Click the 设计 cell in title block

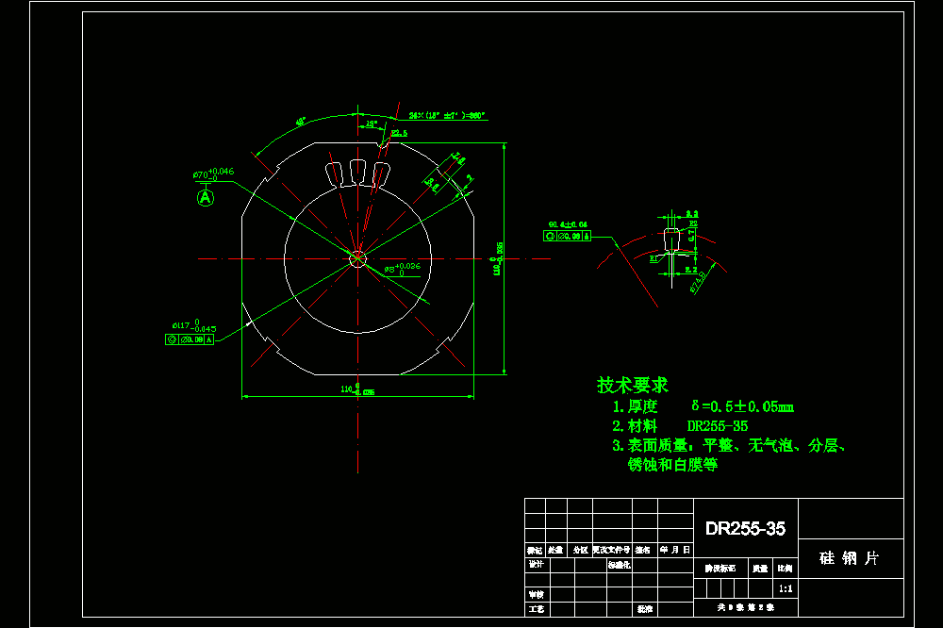tap(538, 565)
